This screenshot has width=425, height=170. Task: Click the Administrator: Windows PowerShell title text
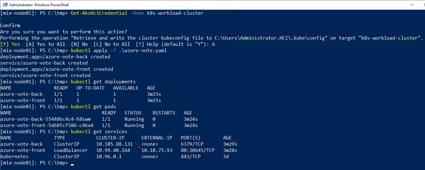coord(39,5)
